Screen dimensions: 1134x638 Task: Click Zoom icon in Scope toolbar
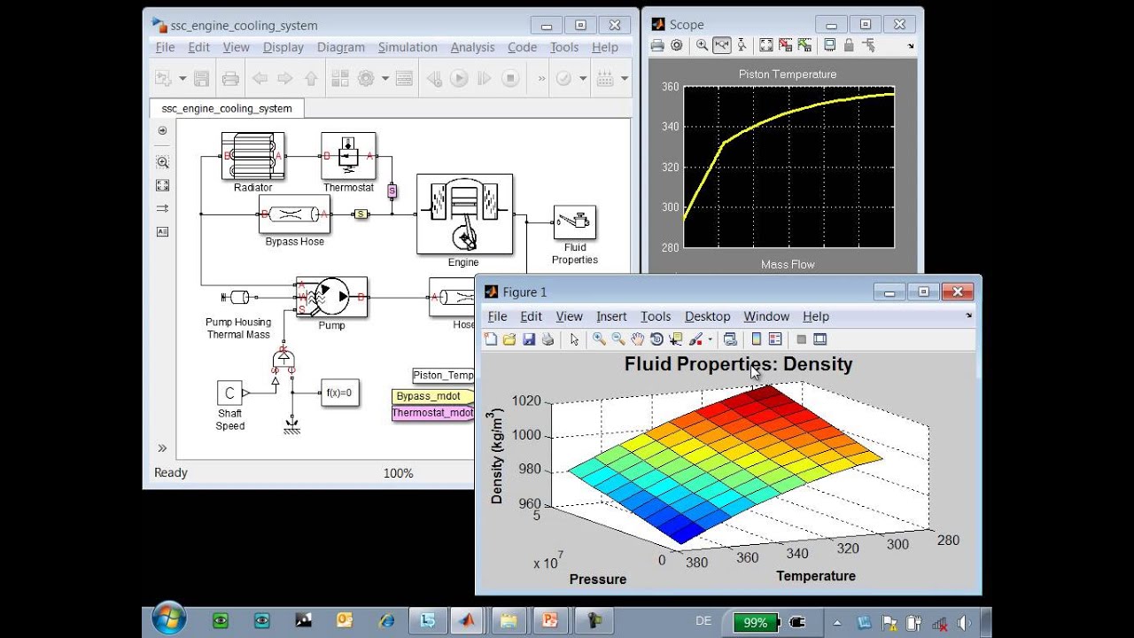tap(702, 45)
